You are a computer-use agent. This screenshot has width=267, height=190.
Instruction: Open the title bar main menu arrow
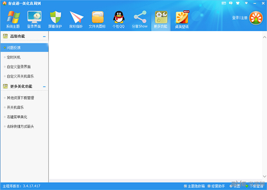(246, 3)
